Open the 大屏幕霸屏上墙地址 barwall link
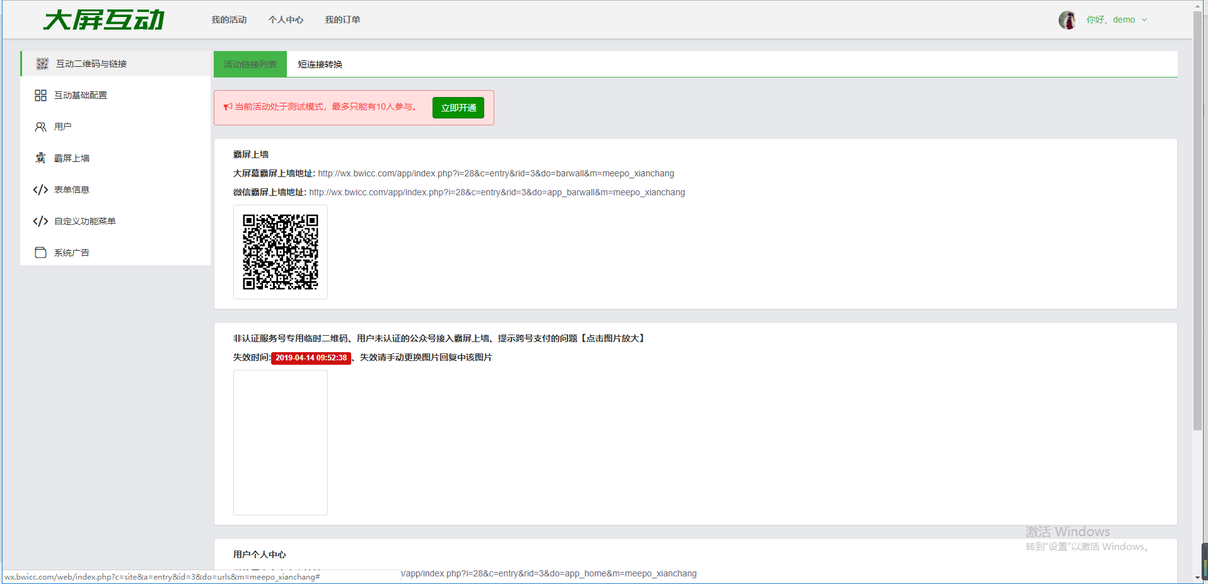Viewport: 1208px width, 584px height. (x=496, y=173)
